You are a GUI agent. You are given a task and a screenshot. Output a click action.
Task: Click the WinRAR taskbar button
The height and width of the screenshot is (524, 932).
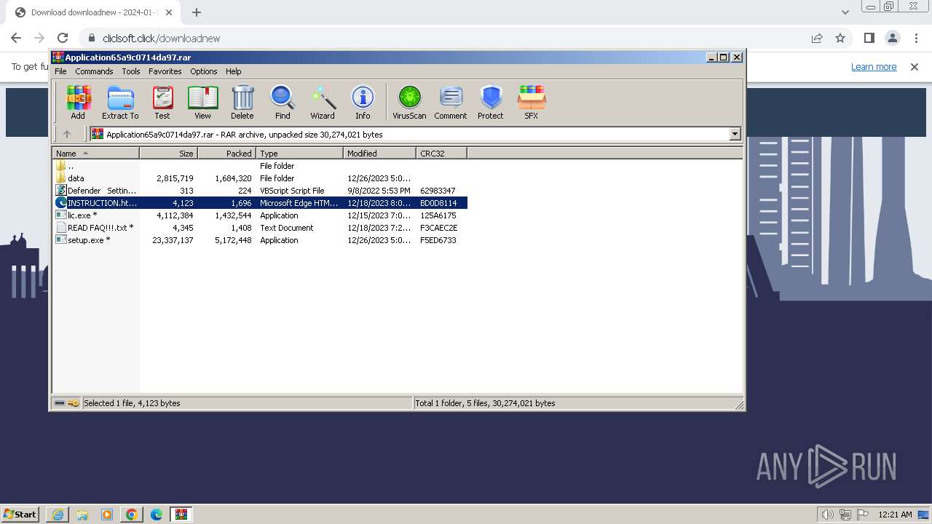point(181,515)
